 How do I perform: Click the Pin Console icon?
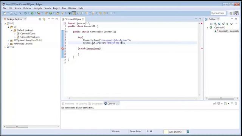tap(214, 104)
